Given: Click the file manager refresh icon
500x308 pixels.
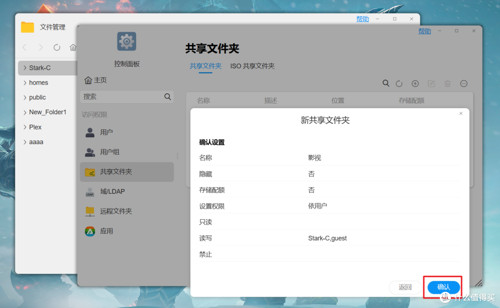Looking at the screenshot, I should pos(57,48).
